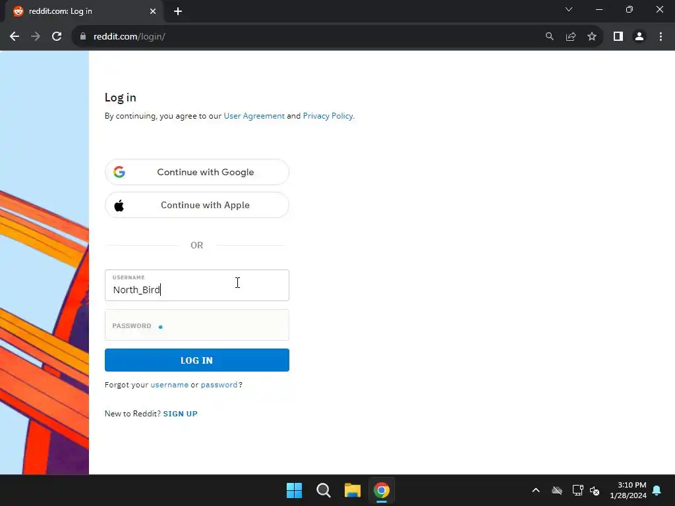675x506 pixels.
Task: Expand the tab search dropdown arrow
Action: point(569,9)
